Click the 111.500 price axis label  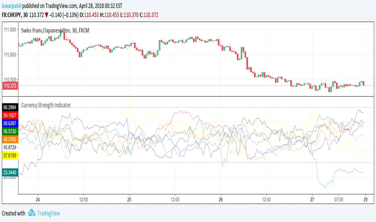pyautogui.click(x=9, y=30)
